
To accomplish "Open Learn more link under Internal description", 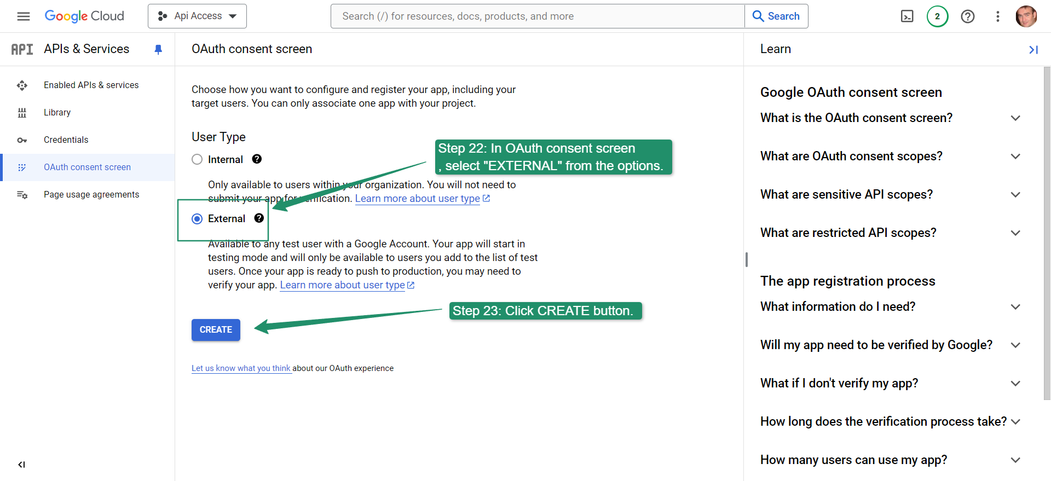I will tap(422, 199).
